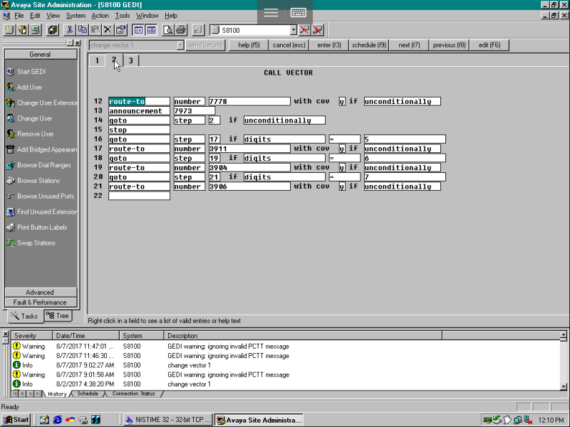Select the General task group header

pos(40,55)
